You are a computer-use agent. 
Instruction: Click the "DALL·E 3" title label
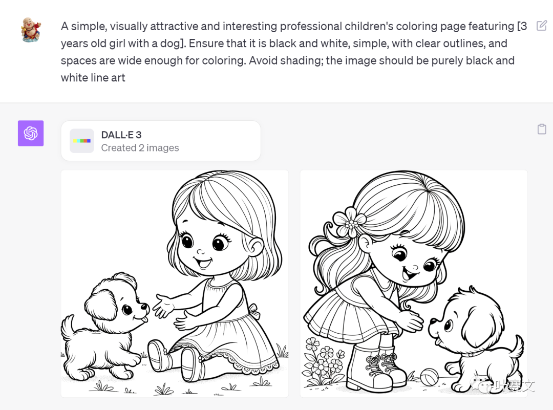click(121, 135)
